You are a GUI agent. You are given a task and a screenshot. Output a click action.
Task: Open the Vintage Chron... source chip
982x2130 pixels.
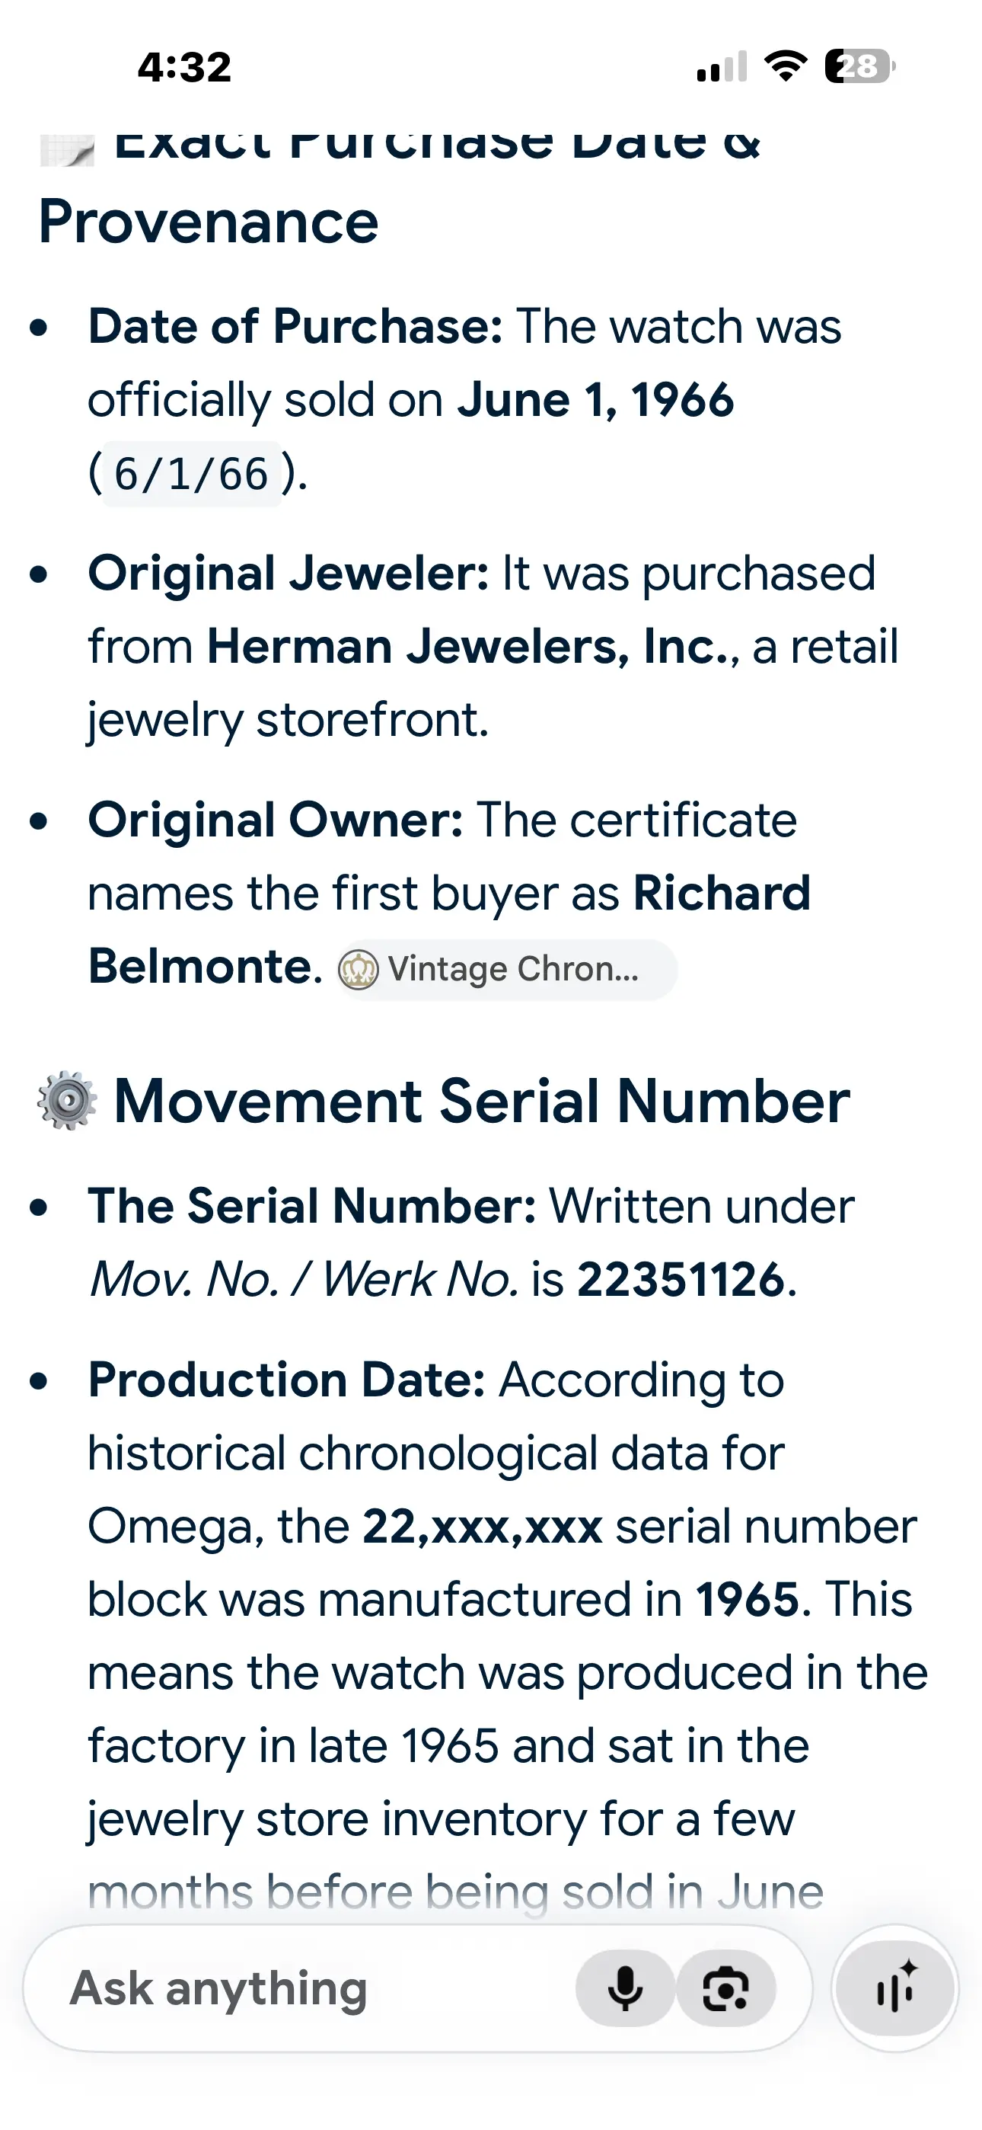coord(508,970)
